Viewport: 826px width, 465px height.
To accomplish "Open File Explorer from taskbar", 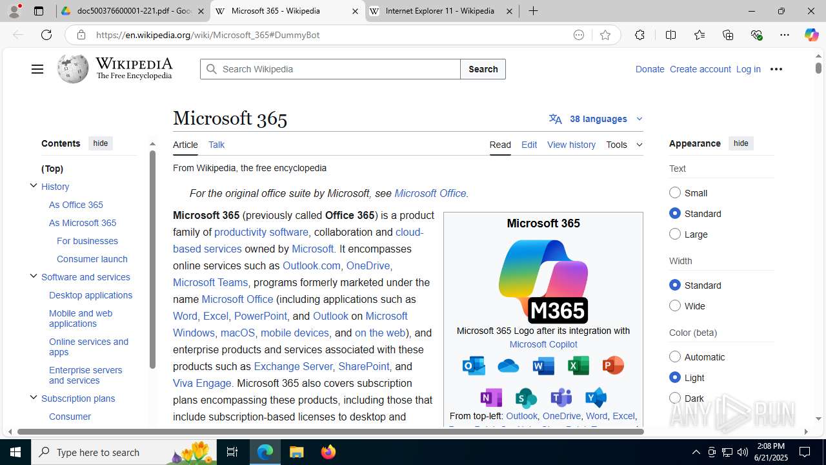I will pos(296,452).
